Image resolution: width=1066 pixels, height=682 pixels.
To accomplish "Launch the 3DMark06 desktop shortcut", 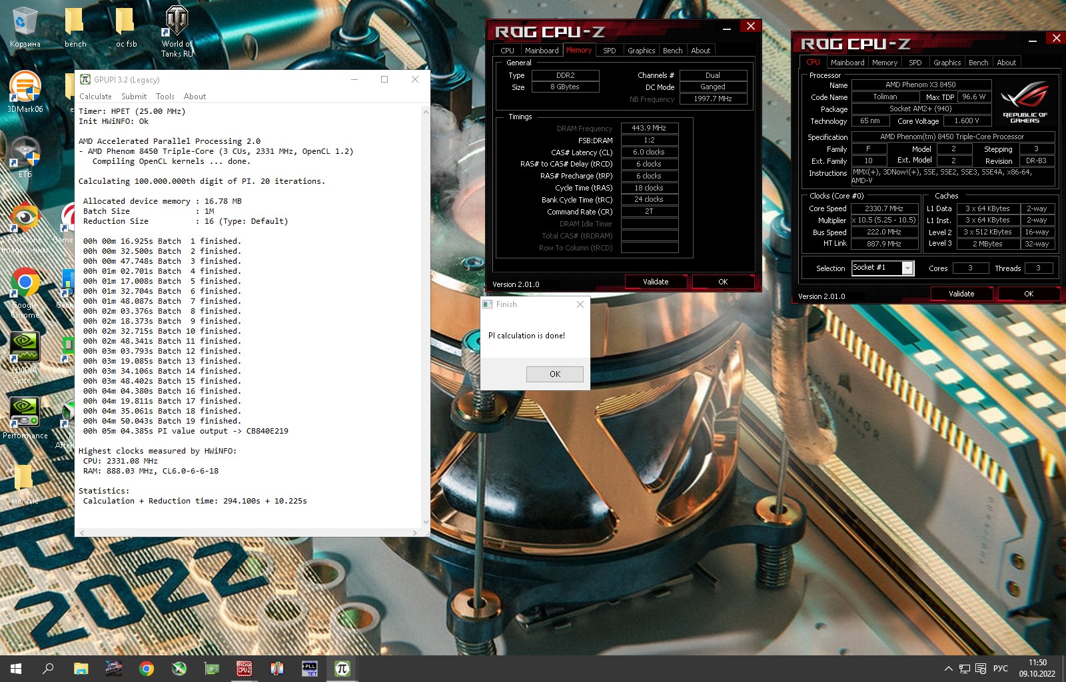I will 25,92.
